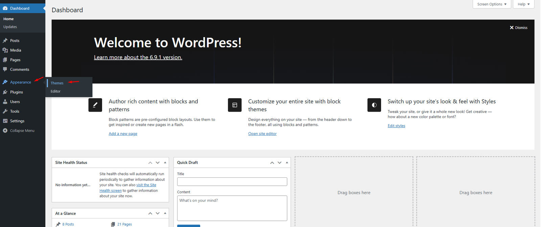Viewport: 541px width, 227px height.
Task: Move At a Glance box down
Action: tap(158, 214)
